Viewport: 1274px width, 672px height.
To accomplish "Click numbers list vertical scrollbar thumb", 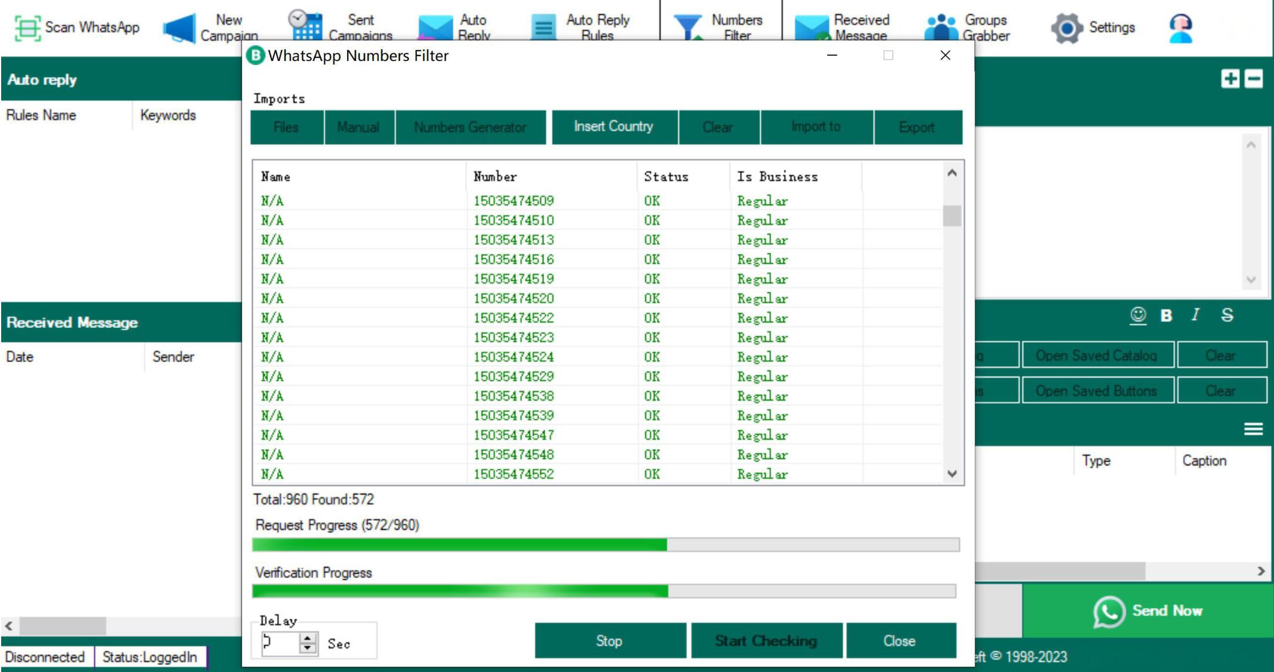I will click(952, 215).
